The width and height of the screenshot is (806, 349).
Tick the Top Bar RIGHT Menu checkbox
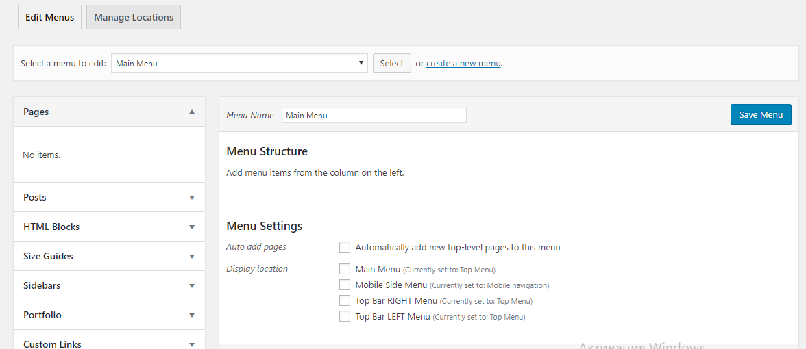tap(345, 300)
